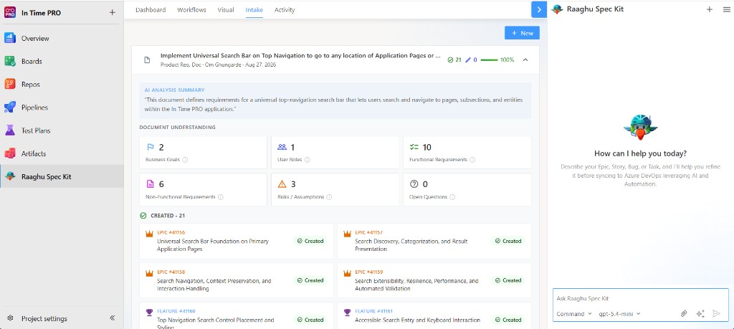The height and width of the screenshot is (329, 734).
Task: Select Raaghu Spec Kit in the sidebar
Action: [62, 176]
